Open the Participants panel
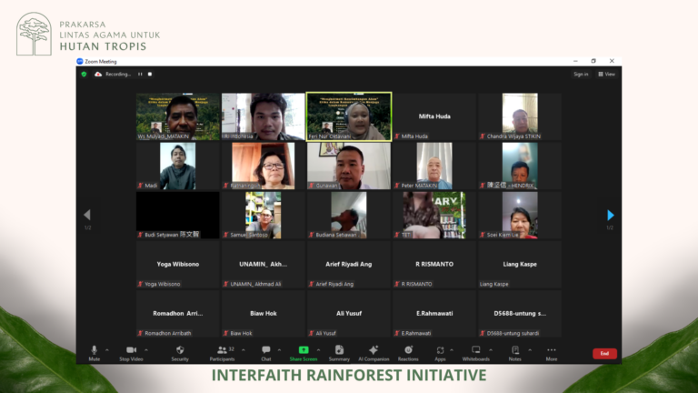The height and width of the screenshot is (393, 698). pos(222,351)
